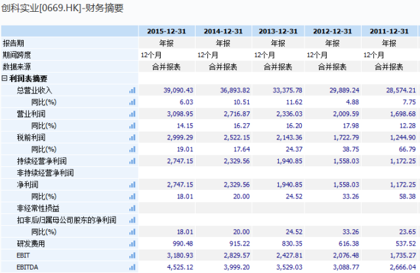
Task: Open chart icon for 扣非后归属母公司股东的净利润 row
Action: [x=133, y=220]
